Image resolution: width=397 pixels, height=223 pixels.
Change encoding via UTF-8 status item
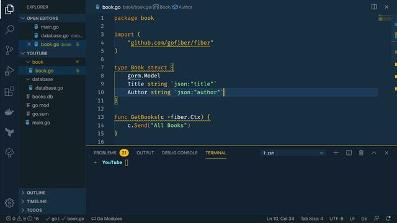coord(336,219)
